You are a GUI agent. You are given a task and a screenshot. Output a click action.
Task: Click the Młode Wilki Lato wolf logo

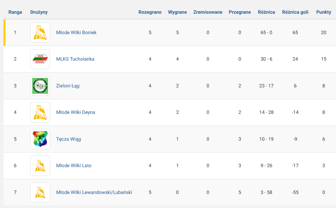(40, 166)
